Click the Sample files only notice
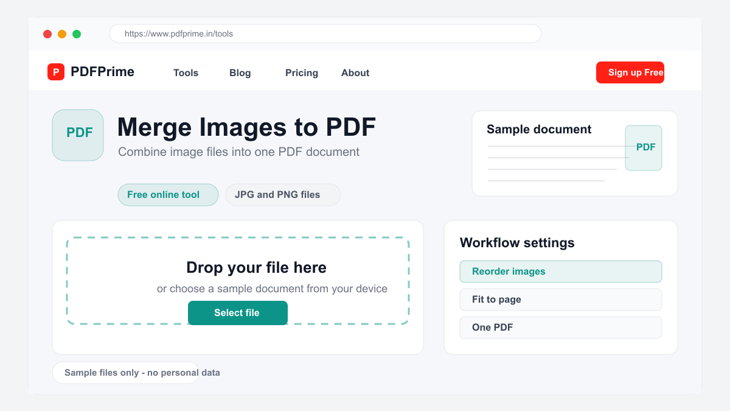The height and width of the screenshot is (411, 730). click(x=125, y=373)
